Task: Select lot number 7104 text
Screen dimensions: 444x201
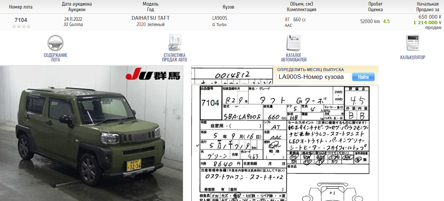Action: [x=21, y=20]
